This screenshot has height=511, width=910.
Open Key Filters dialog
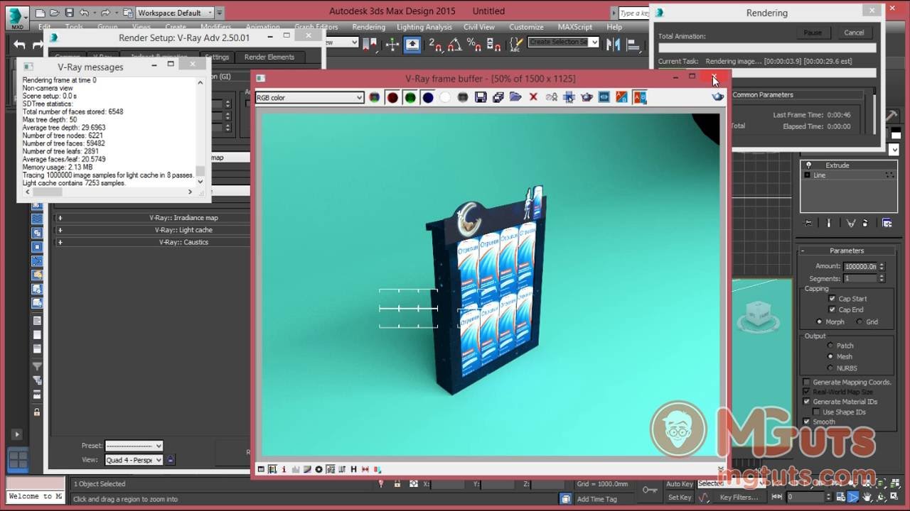click(x=739, y=498)
